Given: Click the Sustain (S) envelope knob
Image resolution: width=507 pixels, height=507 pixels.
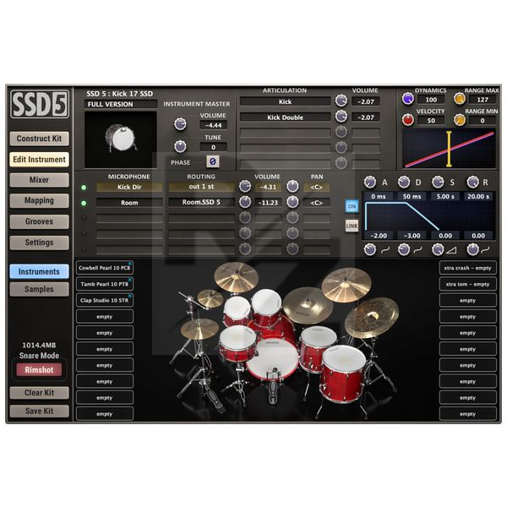Looking at the screenshot, I should pyautogui.click(x=438, y=183).
